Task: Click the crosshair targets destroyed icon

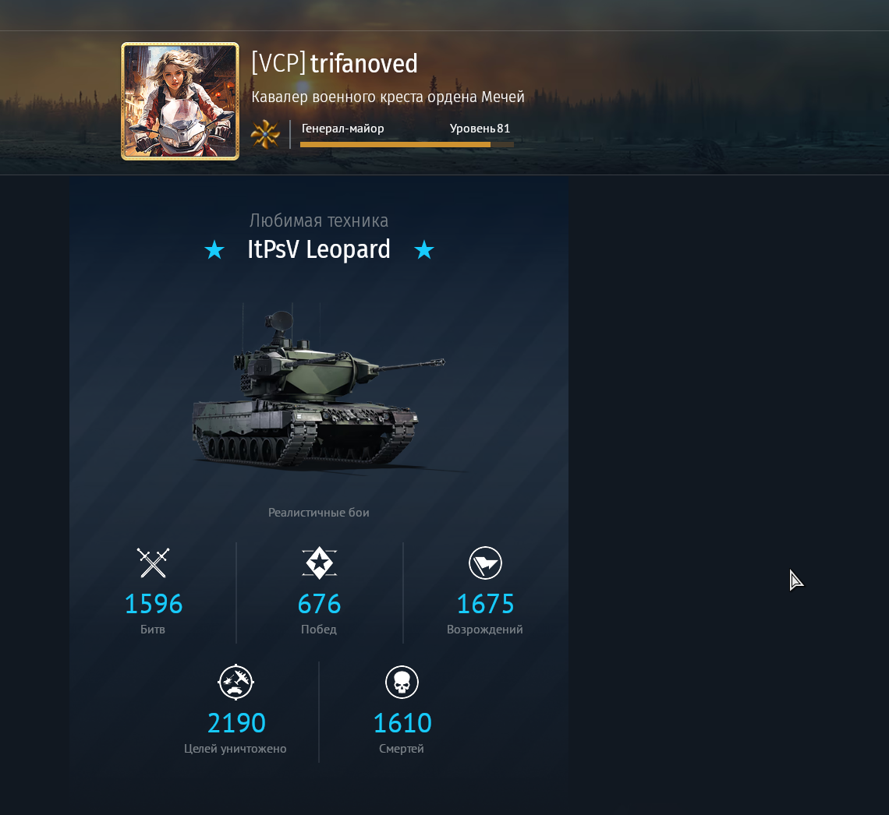Action: click(x=236, y=682)
